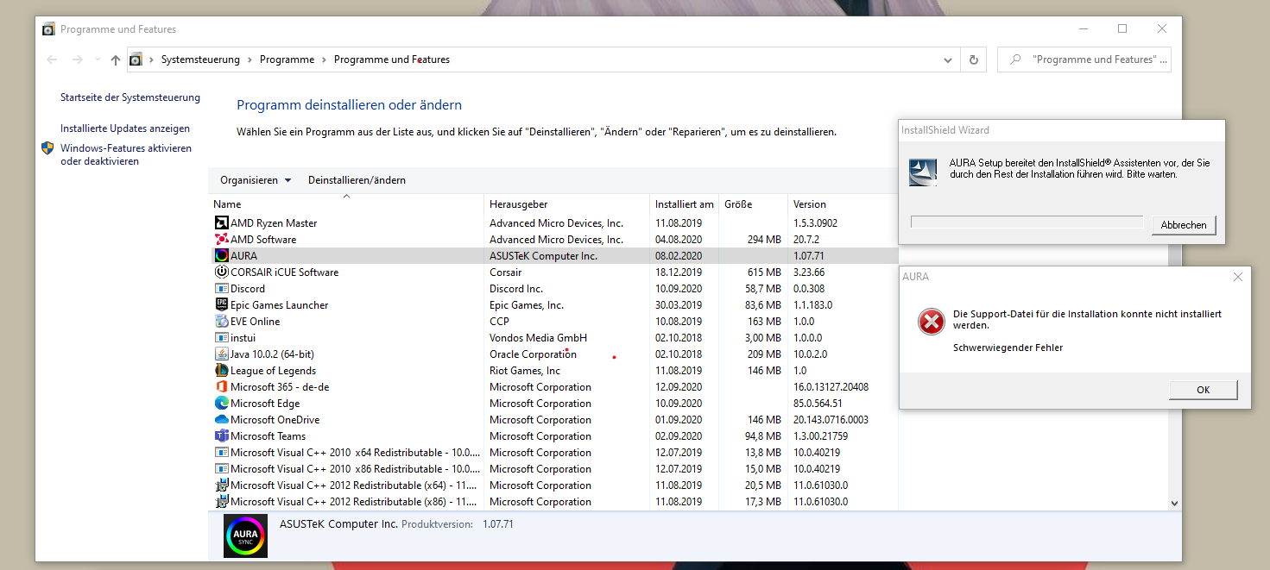Click the Microsoft Edge icon
Screen dimensions: 1270x570
coord(221,404)
